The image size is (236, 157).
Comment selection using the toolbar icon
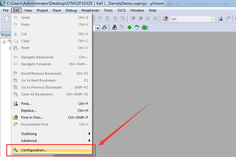(x=148, y=19)
